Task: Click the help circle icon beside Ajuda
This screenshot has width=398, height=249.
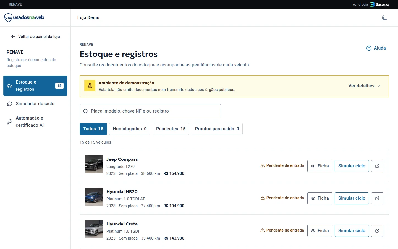Action: pos(369,48)
